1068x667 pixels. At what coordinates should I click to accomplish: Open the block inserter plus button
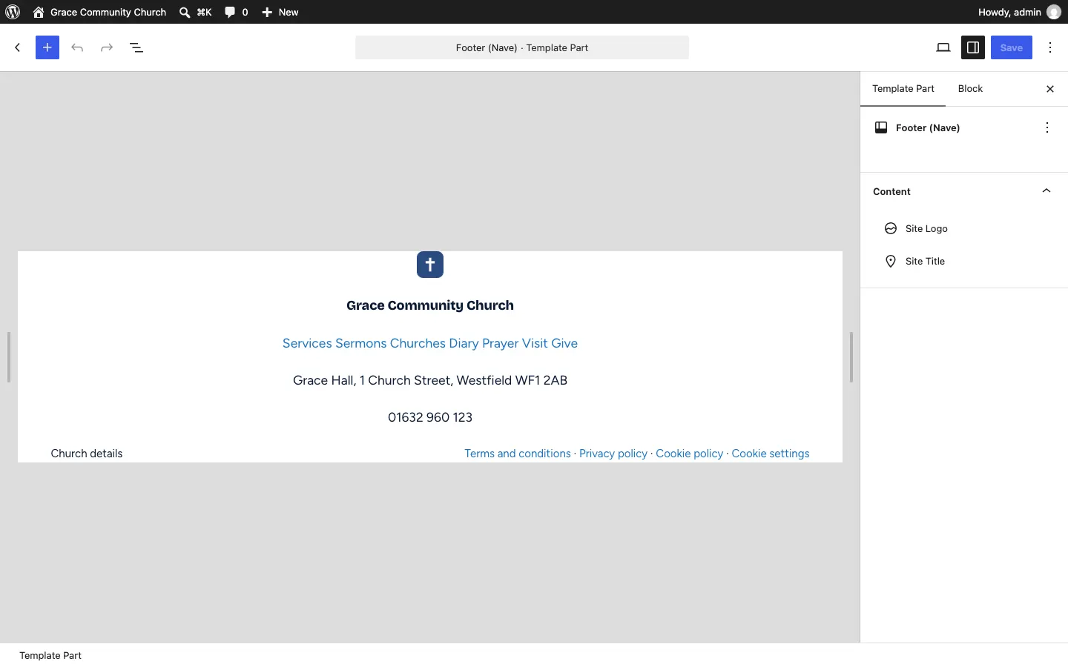tap(47, 47)
